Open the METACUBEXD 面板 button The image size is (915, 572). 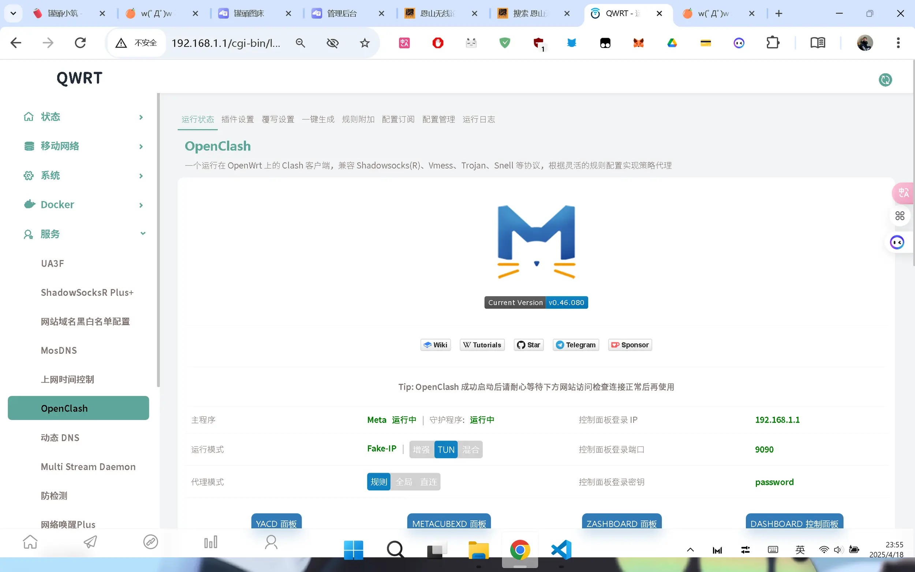tap(449, 522)
